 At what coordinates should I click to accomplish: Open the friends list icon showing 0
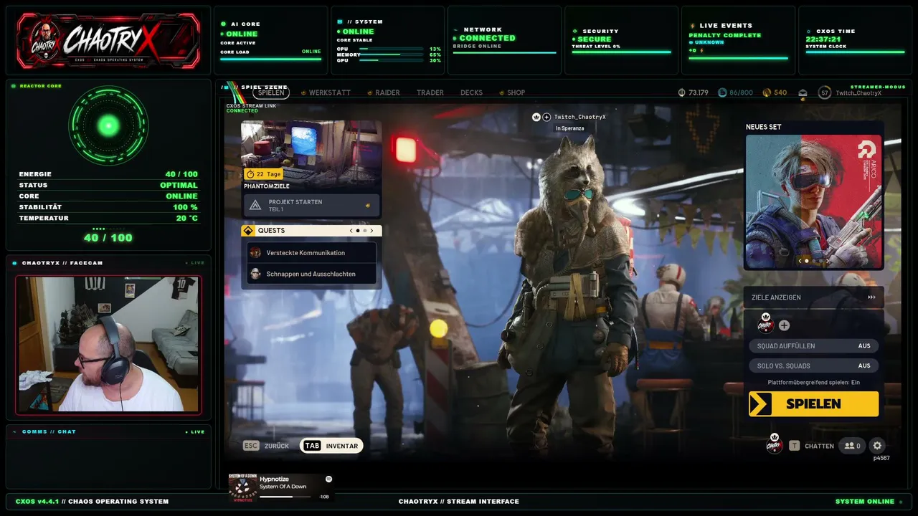tap(852, 446)
